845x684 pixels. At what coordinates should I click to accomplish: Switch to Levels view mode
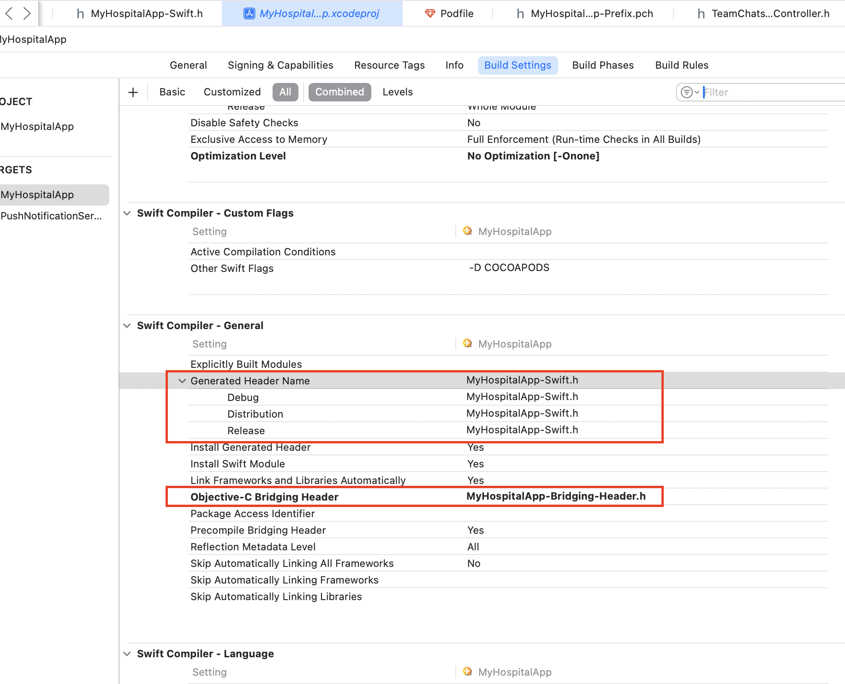[x=397, y=92]
